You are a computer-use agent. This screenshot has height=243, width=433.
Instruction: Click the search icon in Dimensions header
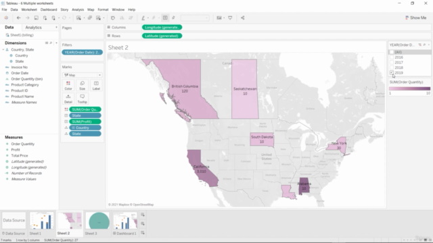[51, 43]
